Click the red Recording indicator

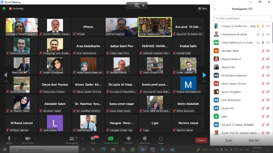[x=16, y=8]
